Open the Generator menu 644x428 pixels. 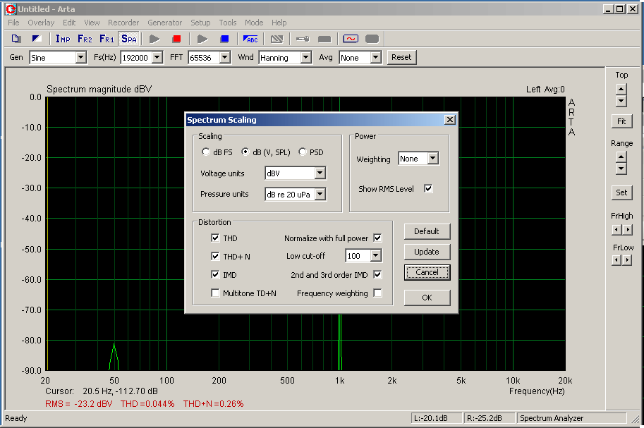click(164, 23)
